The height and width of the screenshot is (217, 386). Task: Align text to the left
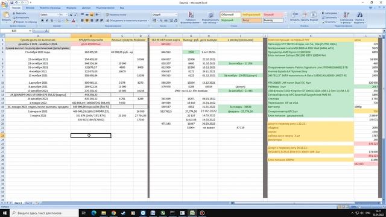82,20
